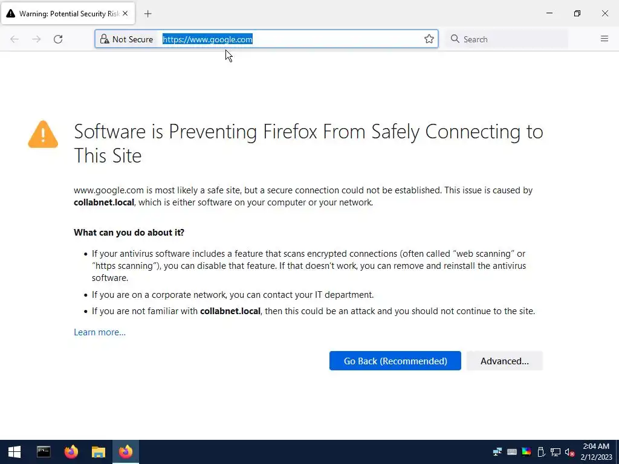Click the orange warning triangle icon
The width and height of the screenshot is (619, 464).
[43, 135]
